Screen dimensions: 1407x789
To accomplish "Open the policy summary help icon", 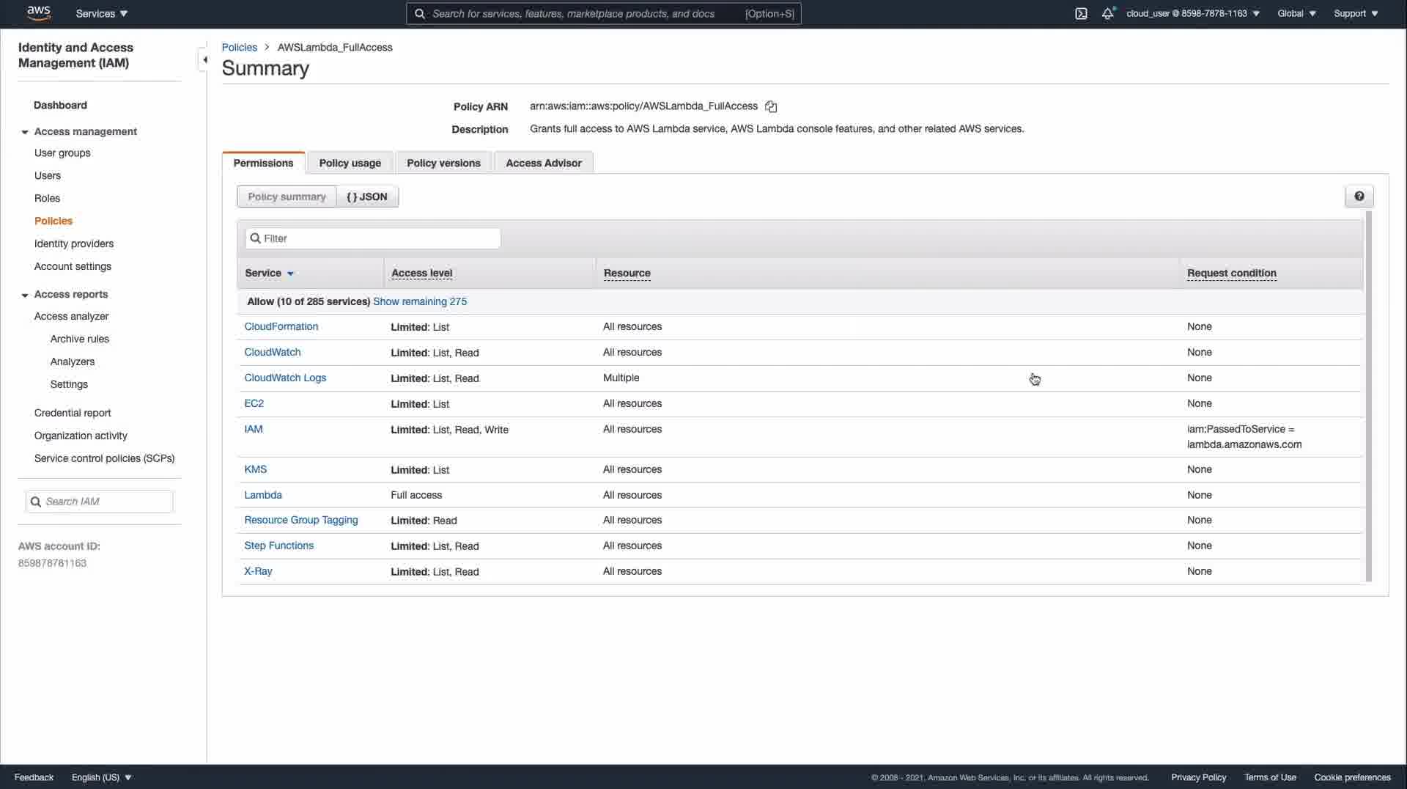I will click(1359, 197).
